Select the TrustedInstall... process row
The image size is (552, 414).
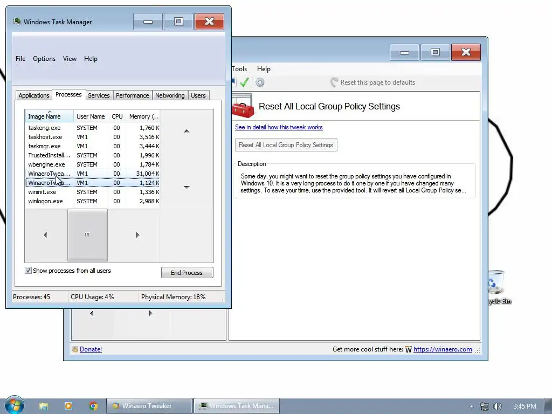93,155
